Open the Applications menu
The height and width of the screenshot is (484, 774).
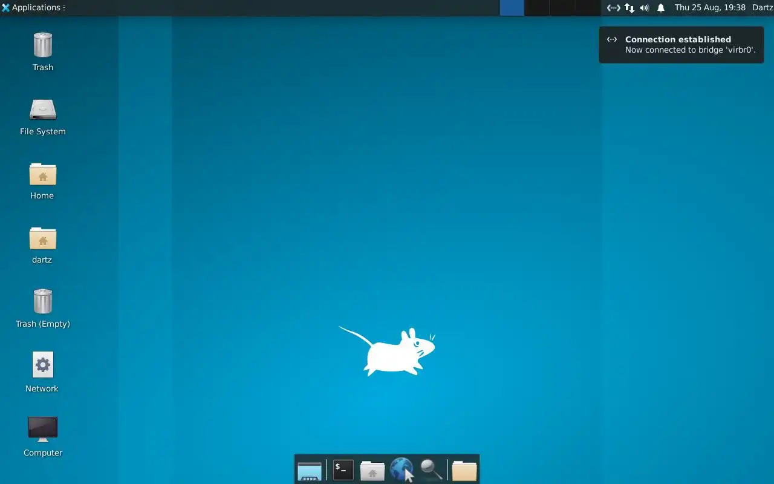[x=33, y=8]
